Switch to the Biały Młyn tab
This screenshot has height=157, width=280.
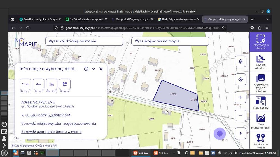(179, 19)
